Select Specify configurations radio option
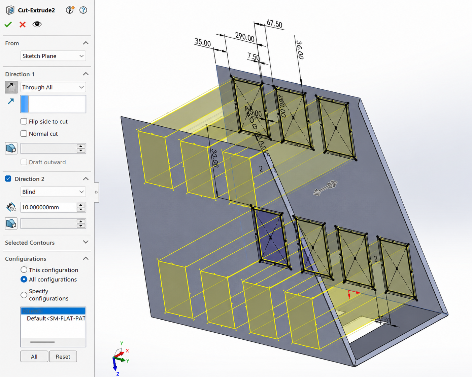This screenshot has height=377, width=472. (24, 295)
